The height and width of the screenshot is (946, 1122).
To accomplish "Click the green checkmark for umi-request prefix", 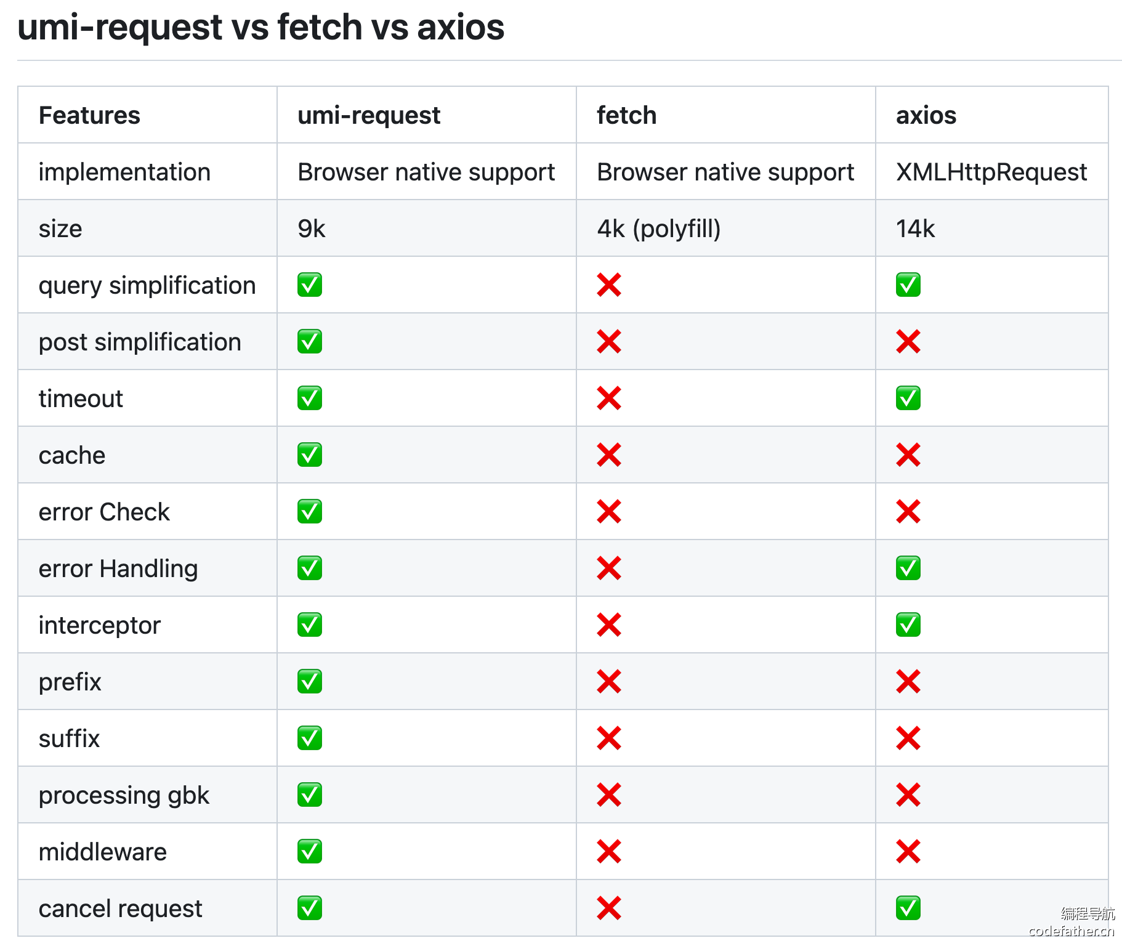I will [310, 682].
